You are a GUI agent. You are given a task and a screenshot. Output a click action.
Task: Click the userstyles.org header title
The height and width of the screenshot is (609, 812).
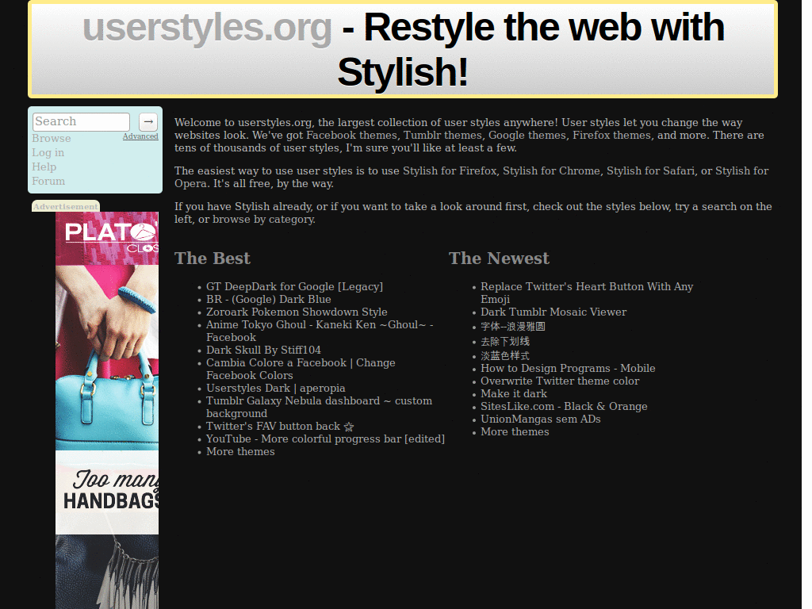click(x=207, y=28)
